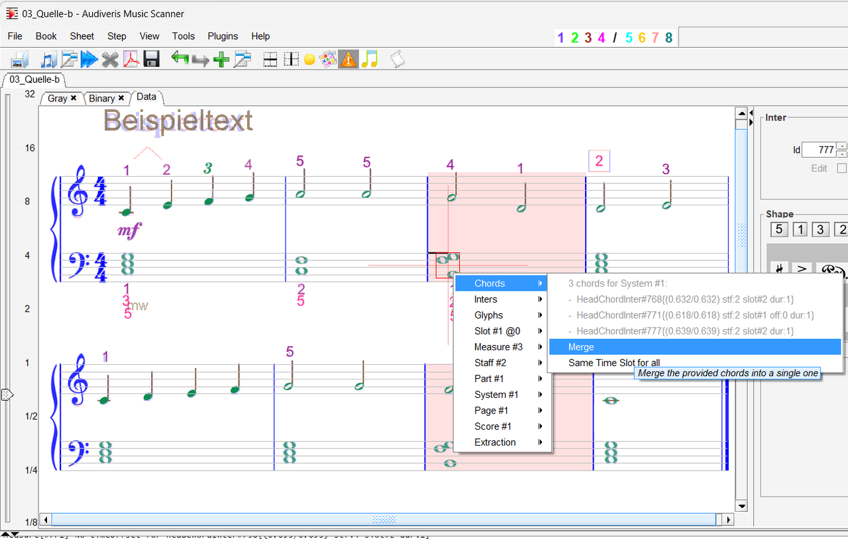848x539 pixels.
Task: Click the Inter Id input field
Action: tap(819, 150)
